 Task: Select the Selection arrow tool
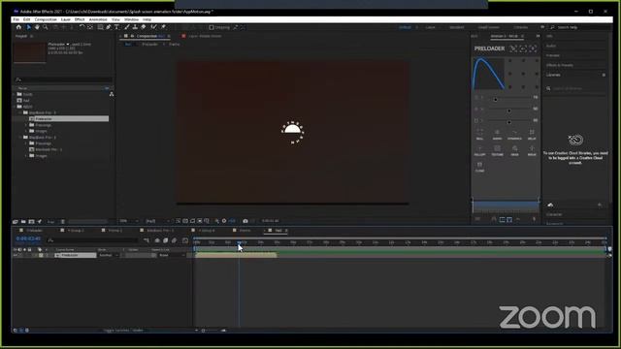pos(28,27)
